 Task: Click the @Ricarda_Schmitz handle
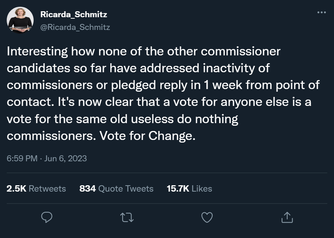(75, 27)
